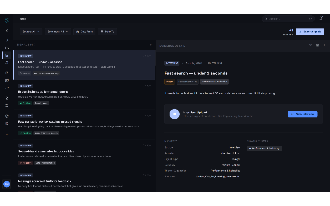Open the map icon in sidebar

point(7,124)
